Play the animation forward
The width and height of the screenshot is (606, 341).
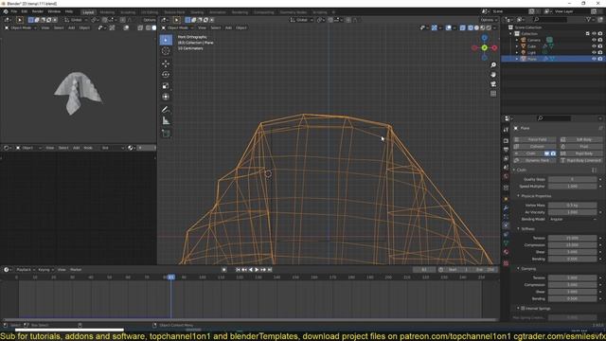point(257,269)
